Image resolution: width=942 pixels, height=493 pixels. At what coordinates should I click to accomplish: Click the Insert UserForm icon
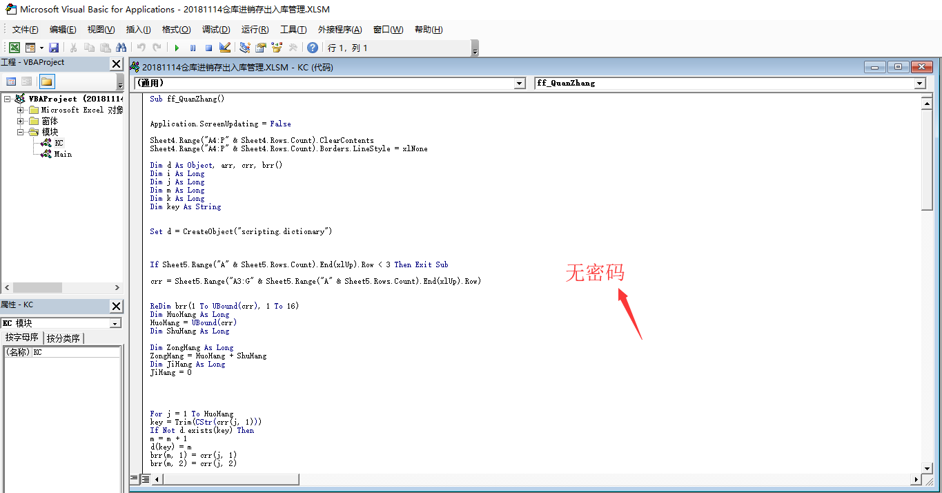30,48
